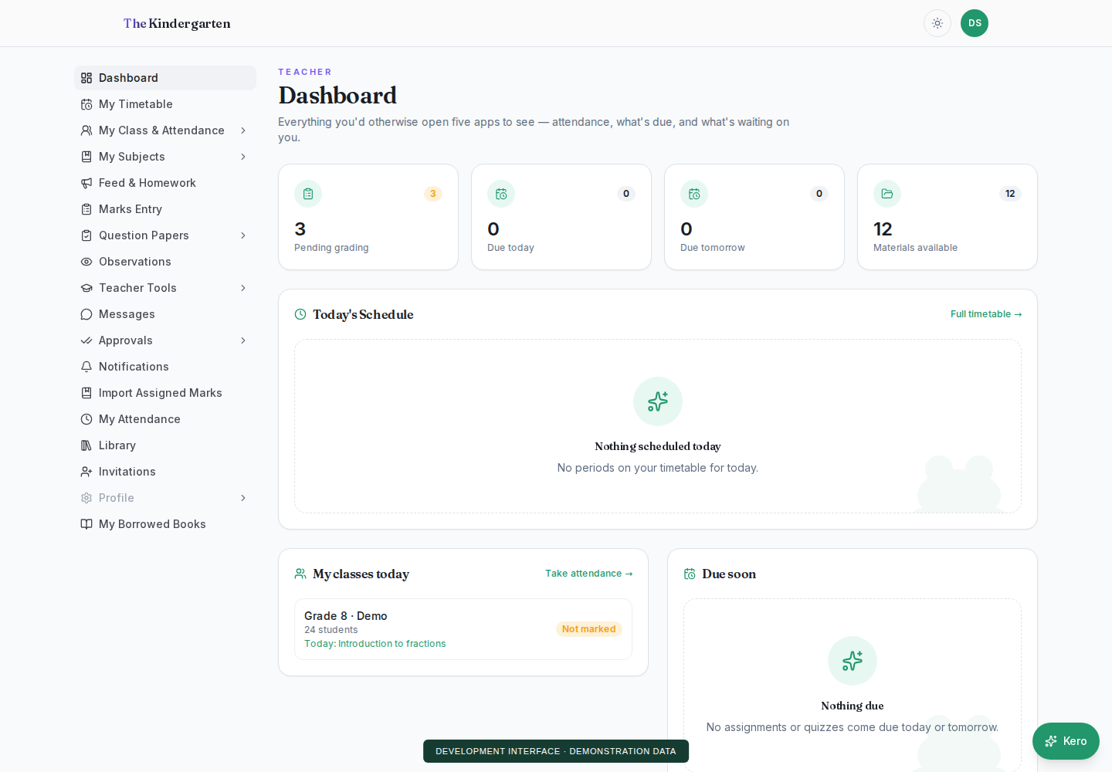Viewport: 1112px width, 772px height.
Task: Click the Development Interface banner text
Action: pyautogui.click(x=556, y=751)
